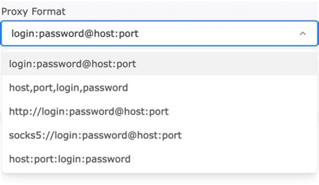Keep the highlighted login:password@host:port entry

(x=159, y=64)
